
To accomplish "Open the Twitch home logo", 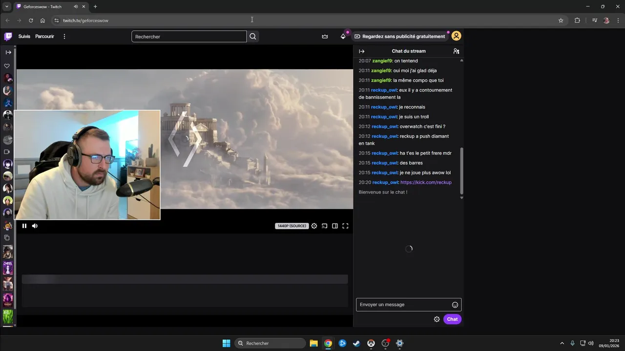I will 8,37.
